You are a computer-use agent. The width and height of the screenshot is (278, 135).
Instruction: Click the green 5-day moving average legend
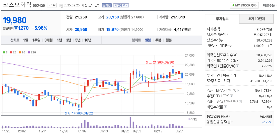pyautogui.click(x=5, y=53)
